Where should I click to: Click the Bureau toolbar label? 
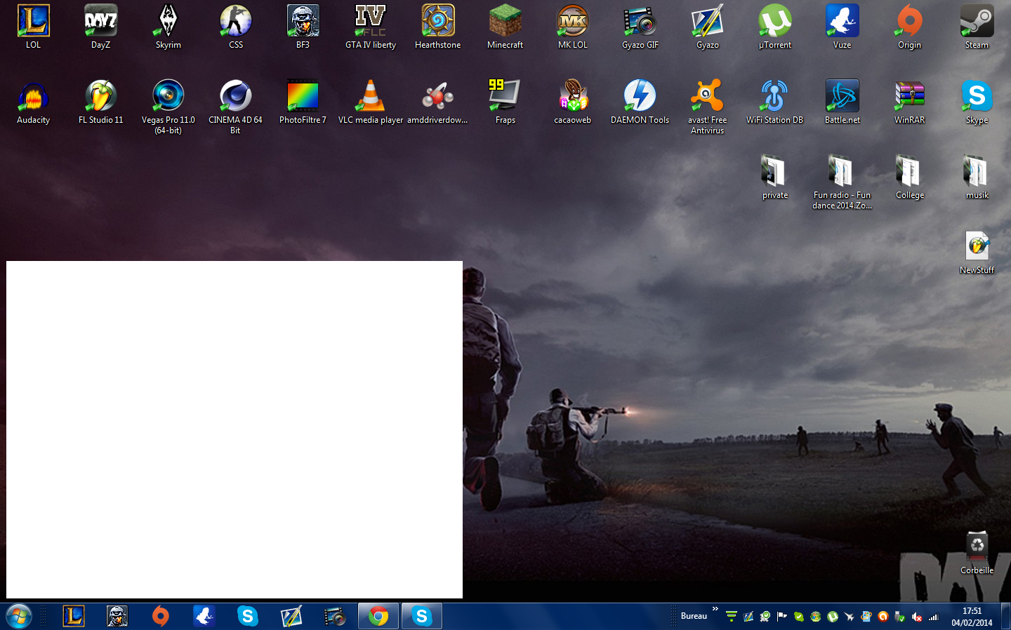click(x=694, y=616)
